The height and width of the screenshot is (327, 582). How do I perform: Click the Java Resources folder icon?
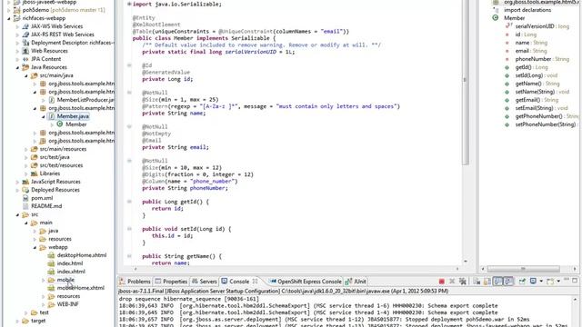click(x=25, y=67)
